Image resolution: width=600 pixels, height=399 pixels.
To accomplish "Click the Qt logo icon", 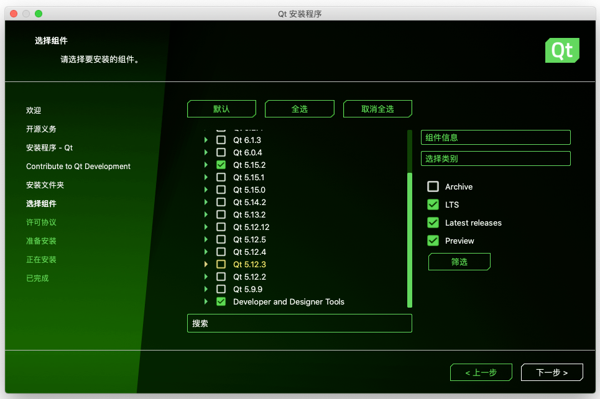I will click(x=561, y=50).
